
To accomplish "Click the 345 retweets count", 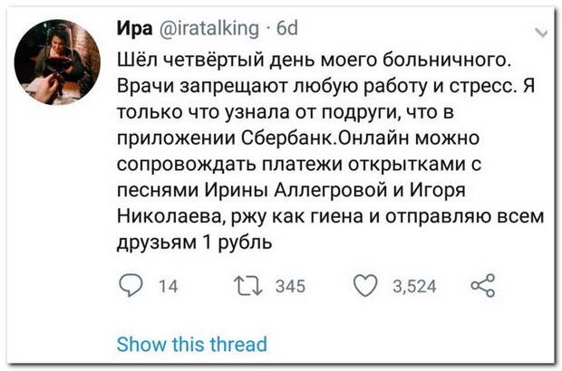I will pyautogui.click(x=290, y=286).
